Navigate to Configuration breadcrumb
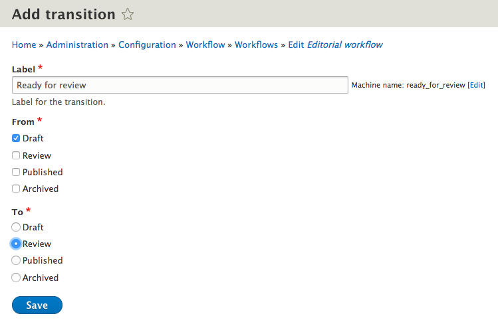 click(x=147, y=44)
